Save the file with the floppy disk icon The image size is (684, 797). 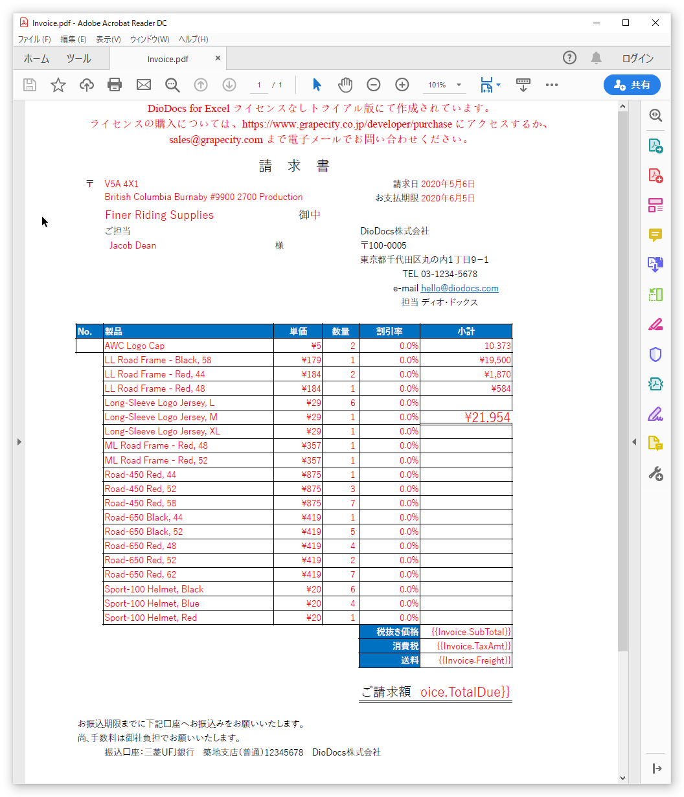(30, 85)
